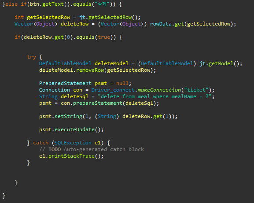Click the deleteSql variable declaration

74,96
